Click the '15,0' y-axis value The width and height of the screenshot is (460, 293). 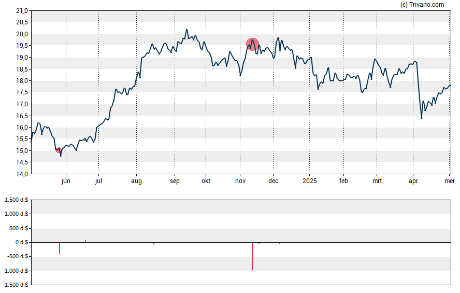(x=22, y=151)
